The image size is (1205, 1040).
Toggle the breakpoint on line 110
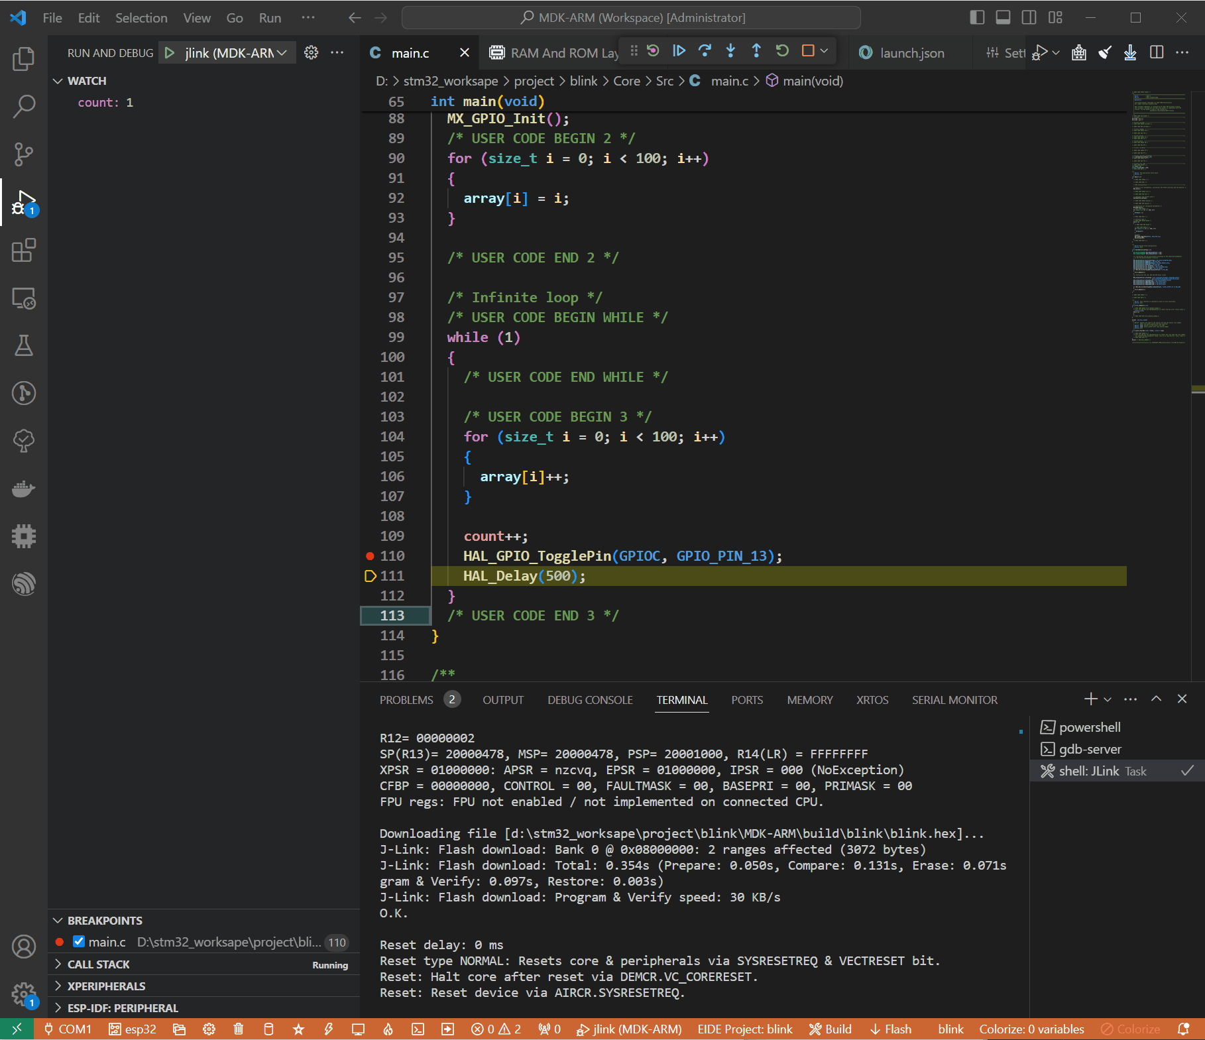(370, 556)
